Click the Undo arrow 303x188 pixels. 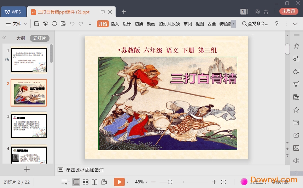click(x=72, y=24)
